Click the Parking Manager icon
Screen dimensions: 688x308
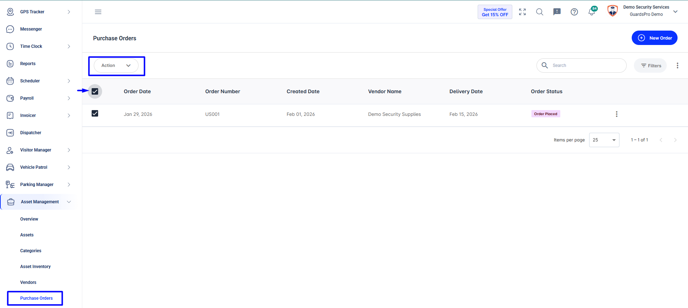tap(10, 185)
